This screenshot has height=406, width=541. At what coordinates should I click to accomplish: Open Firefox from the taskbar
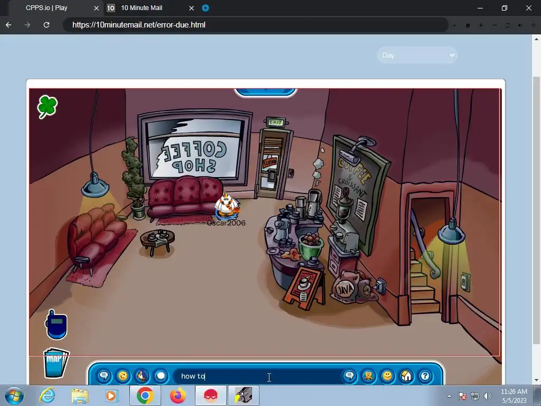[178, 395]
